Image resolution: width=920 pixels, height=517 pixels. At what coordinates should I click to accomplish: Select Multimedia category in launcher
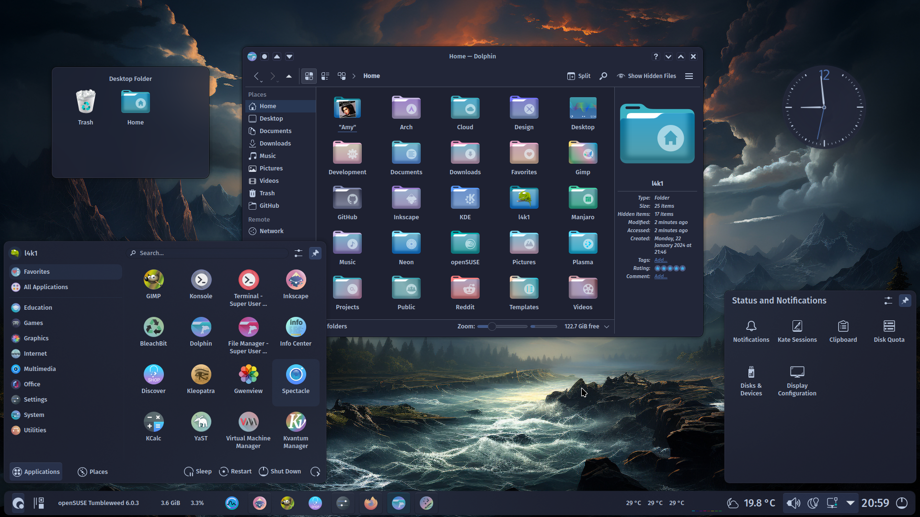pyautogui.click(x=66, y=369)
